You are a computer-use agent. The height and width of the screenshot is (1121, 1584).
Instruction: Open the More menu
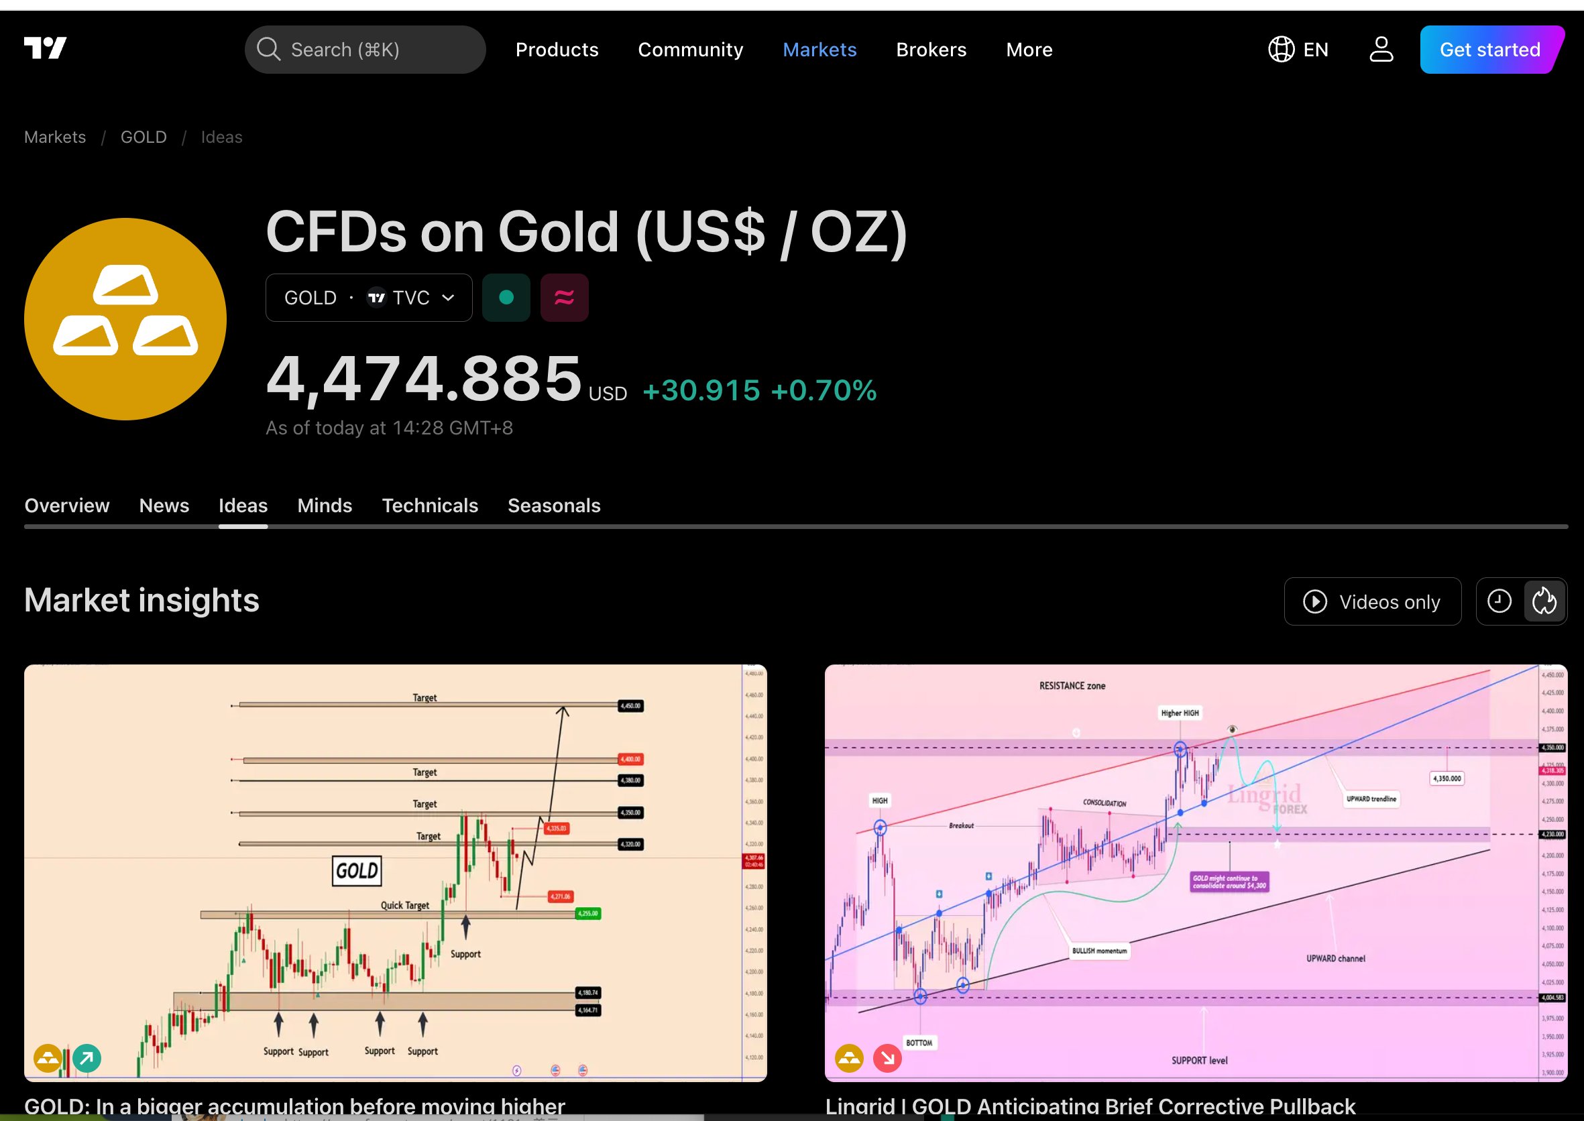point(1029,50)
